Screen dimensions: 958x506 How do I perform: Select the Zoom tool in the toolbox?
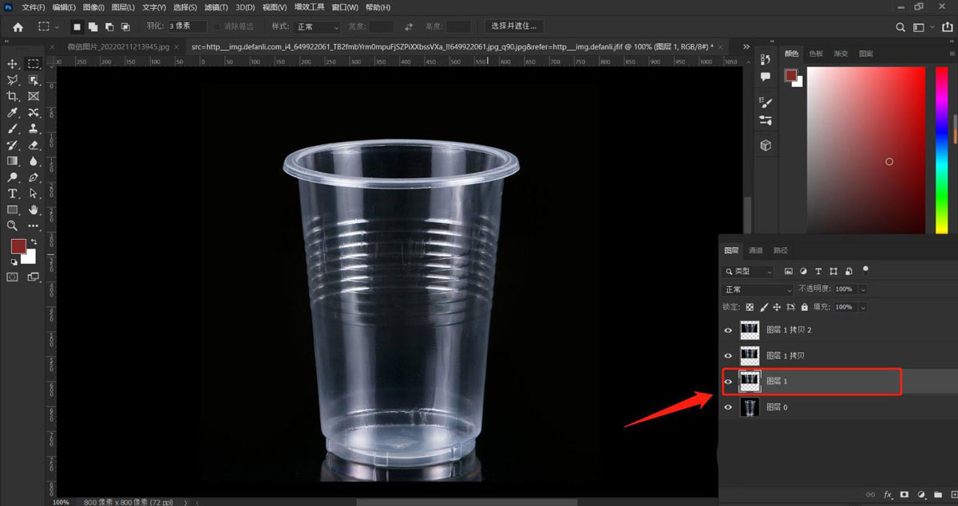tap(13, 226)
